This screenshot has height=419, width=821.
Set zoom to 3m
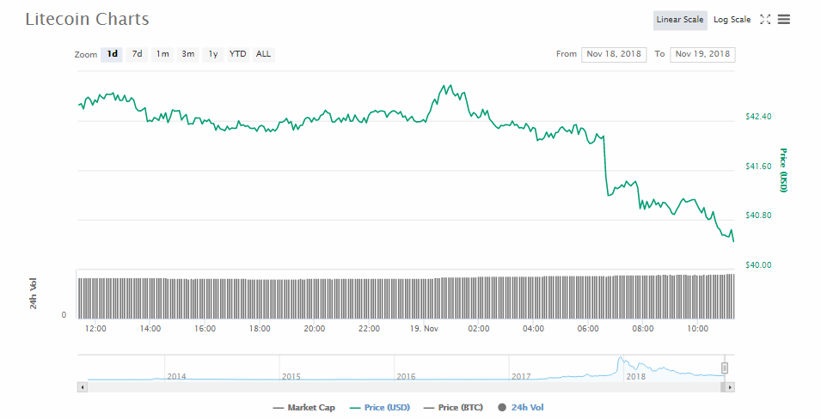(x=188, y=54)
